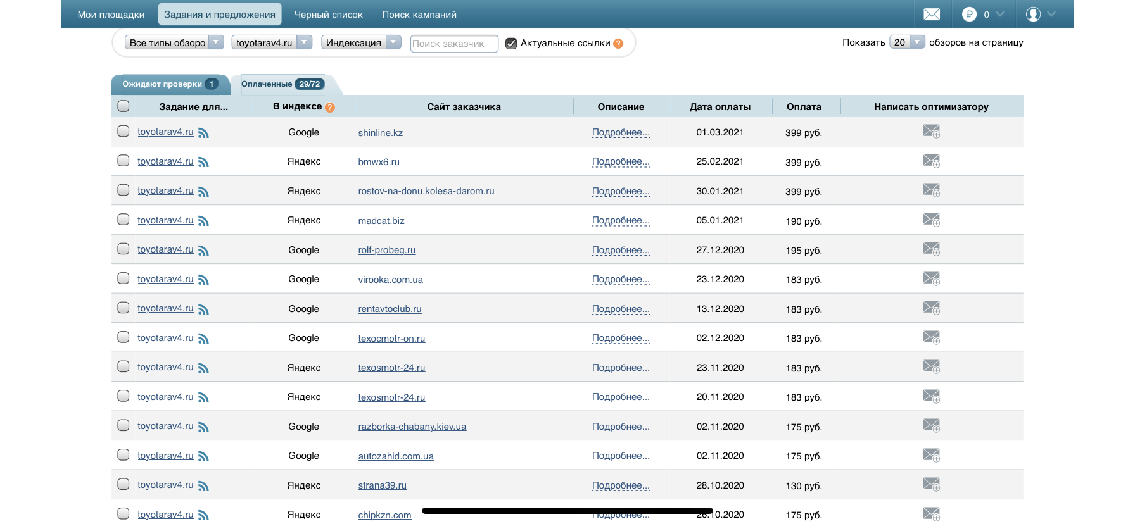Click RSS icon in shinline.kz row
Image resolution: width=1135 pixels, height=524 pixels.
203,133
